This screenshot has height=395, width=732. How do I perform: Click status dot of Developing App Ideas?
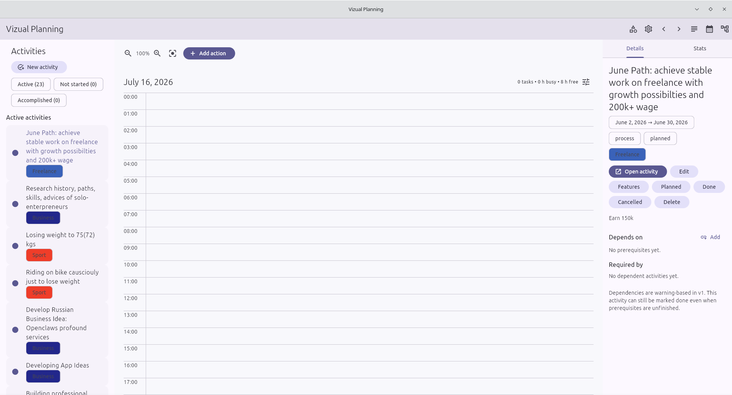click(x=15, y=372)
